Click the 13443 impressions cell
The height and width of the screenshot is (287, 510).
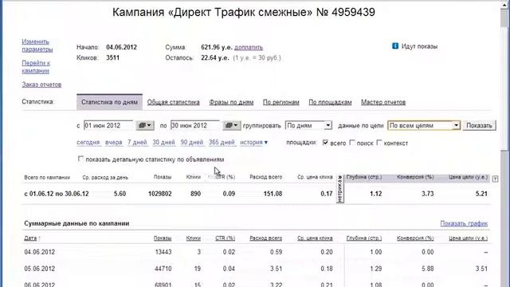163,252
